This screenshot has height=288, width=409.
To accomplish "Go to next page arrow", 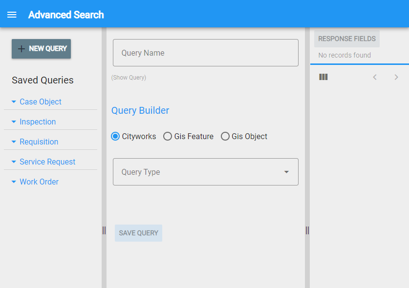I will click(396, 77).
